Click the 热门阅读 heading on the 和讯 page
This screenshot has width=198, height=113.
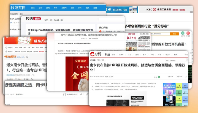[x=104, y=28]
